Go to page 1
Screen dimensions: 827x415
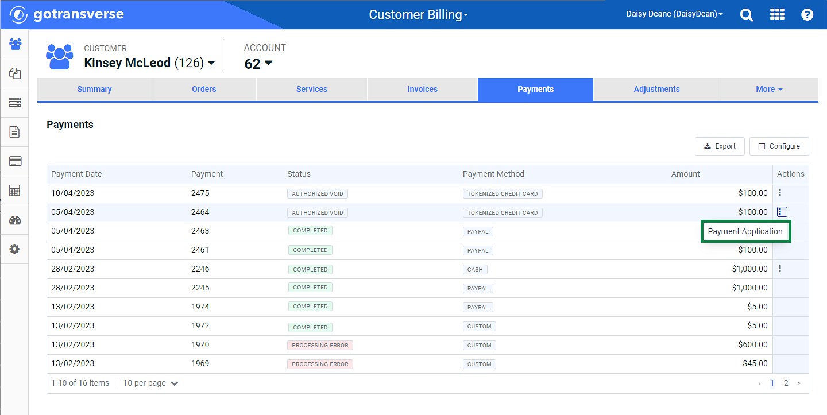772,383
